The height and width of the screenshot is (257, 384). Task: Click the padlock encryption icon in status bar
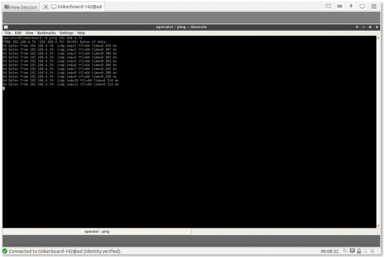[x=359, y=251]
